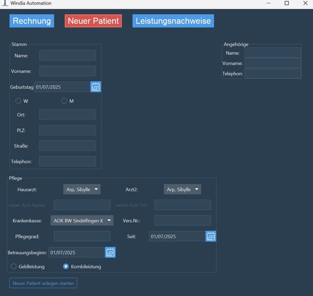
Task: Focus the Pflegegrad input field
Action: click(x=82, y=236)
